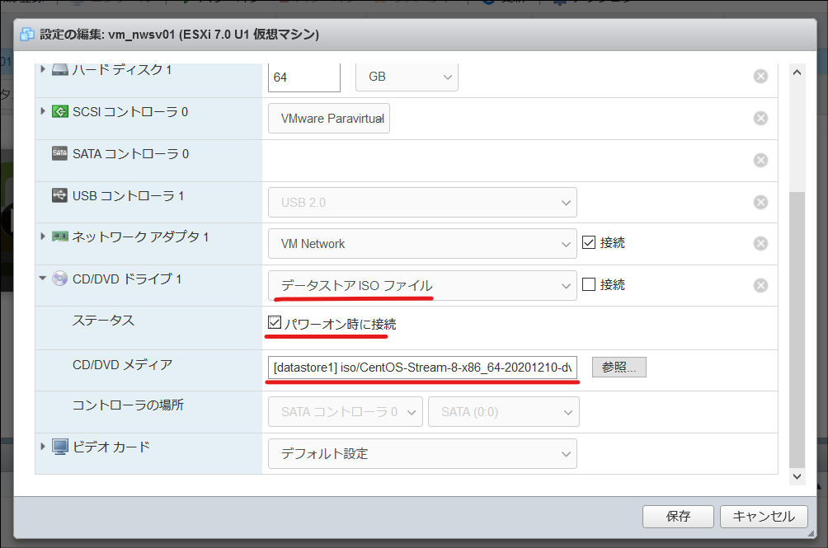
Task: Click the hard disk 1 drive icon
Action: click(x=59, y=69)
